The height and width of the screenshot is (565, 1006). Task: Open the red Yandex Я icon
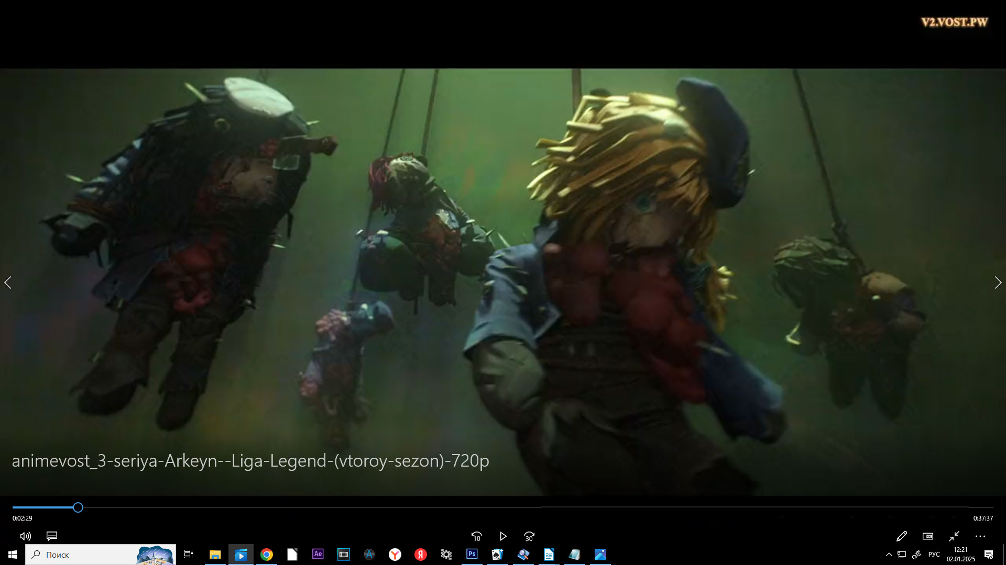pyautogui.click(x=421, y=555)
